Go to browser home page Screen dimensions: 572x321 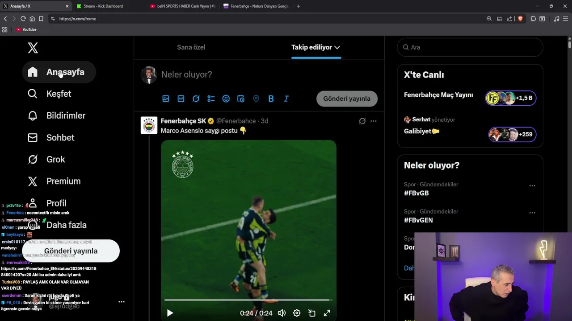point(32,19)
